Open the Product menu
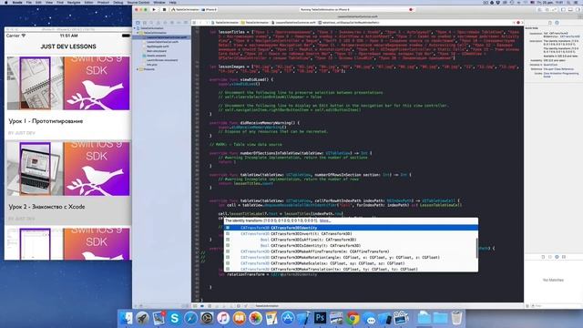 103,2
